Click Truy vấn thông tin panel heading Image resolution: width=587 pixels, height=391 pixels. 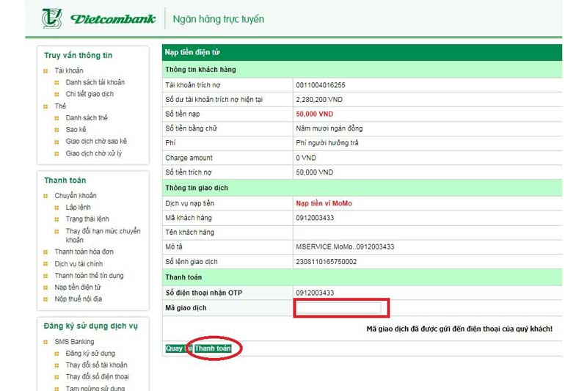(x=79, y=55)
